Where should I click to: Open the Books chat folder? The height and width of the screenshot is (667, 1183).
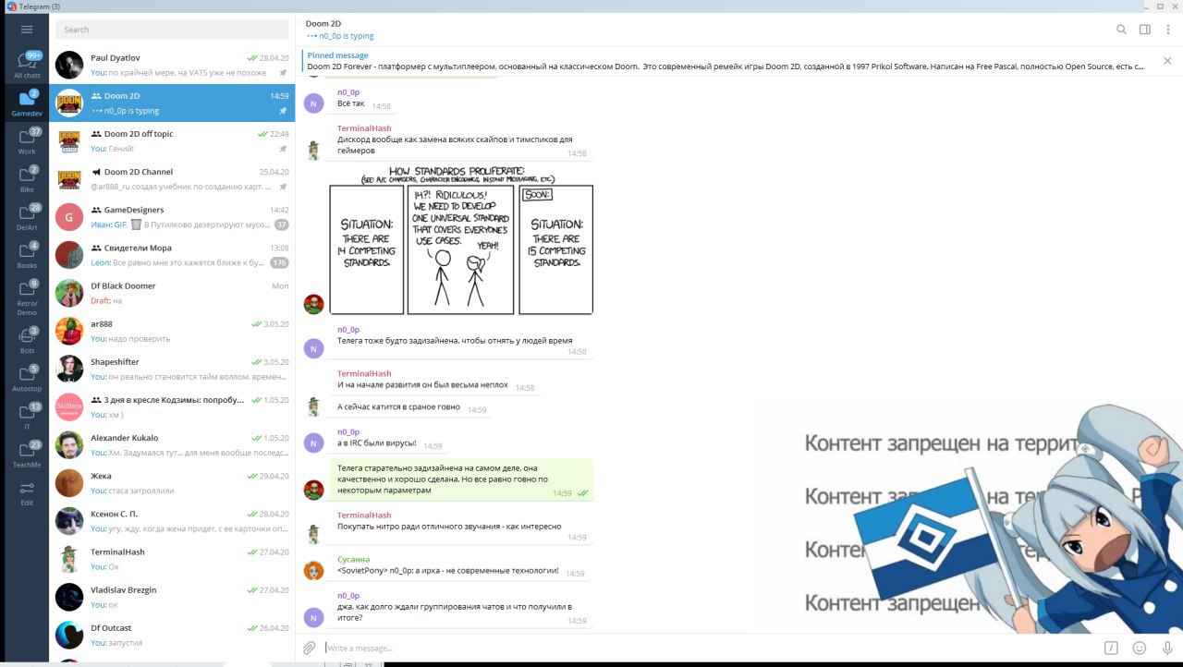pyautogui.click(x=27, y=255)
